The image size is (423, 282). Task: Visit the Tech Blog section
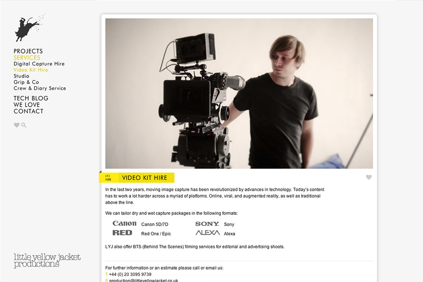(31, 98)
